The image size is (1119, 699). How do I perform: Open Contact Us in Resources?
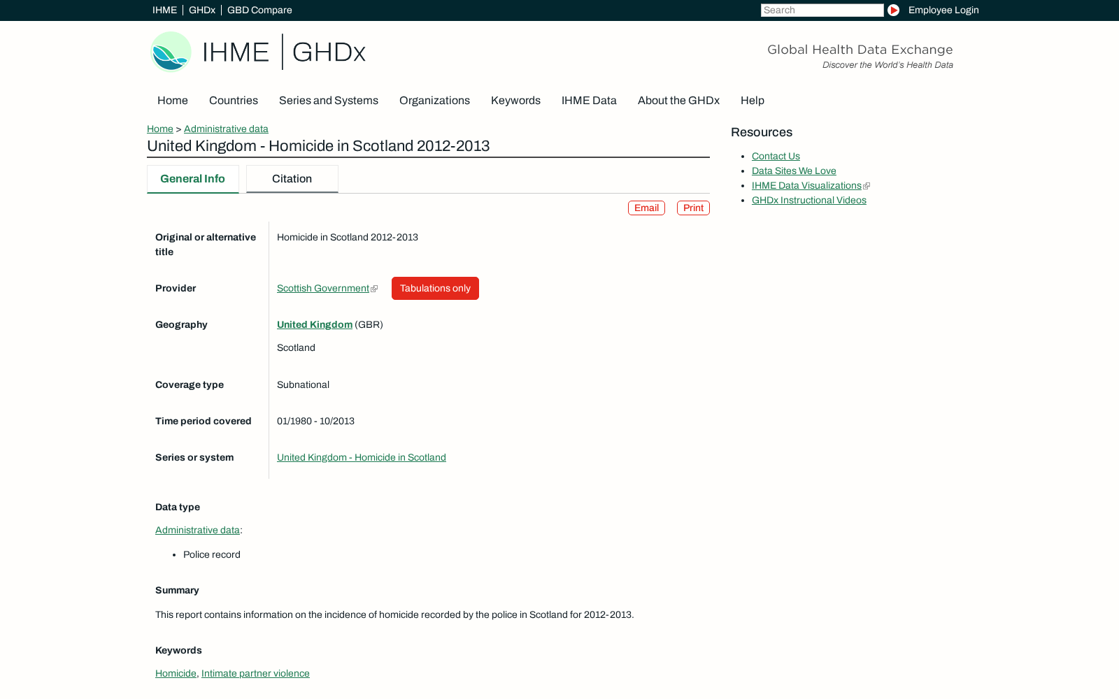(776, 156)
